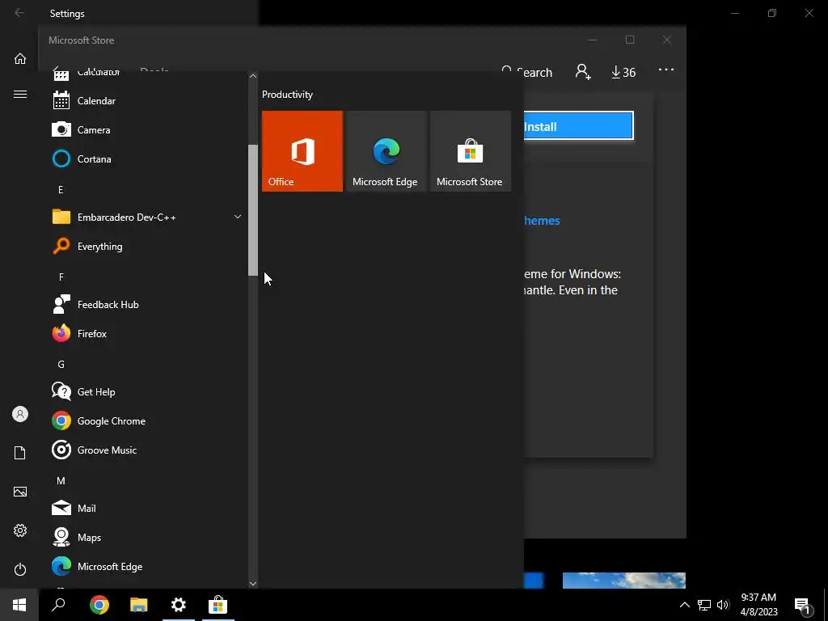Open Documents from the Start sidebar

pos(20,453)
